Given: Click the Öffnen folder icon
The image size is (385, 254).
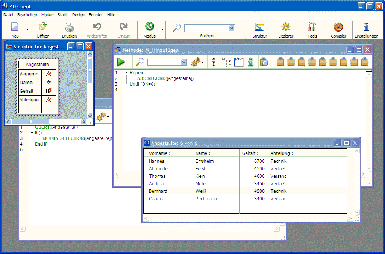Looking at the screenshot, I should 43,28.
